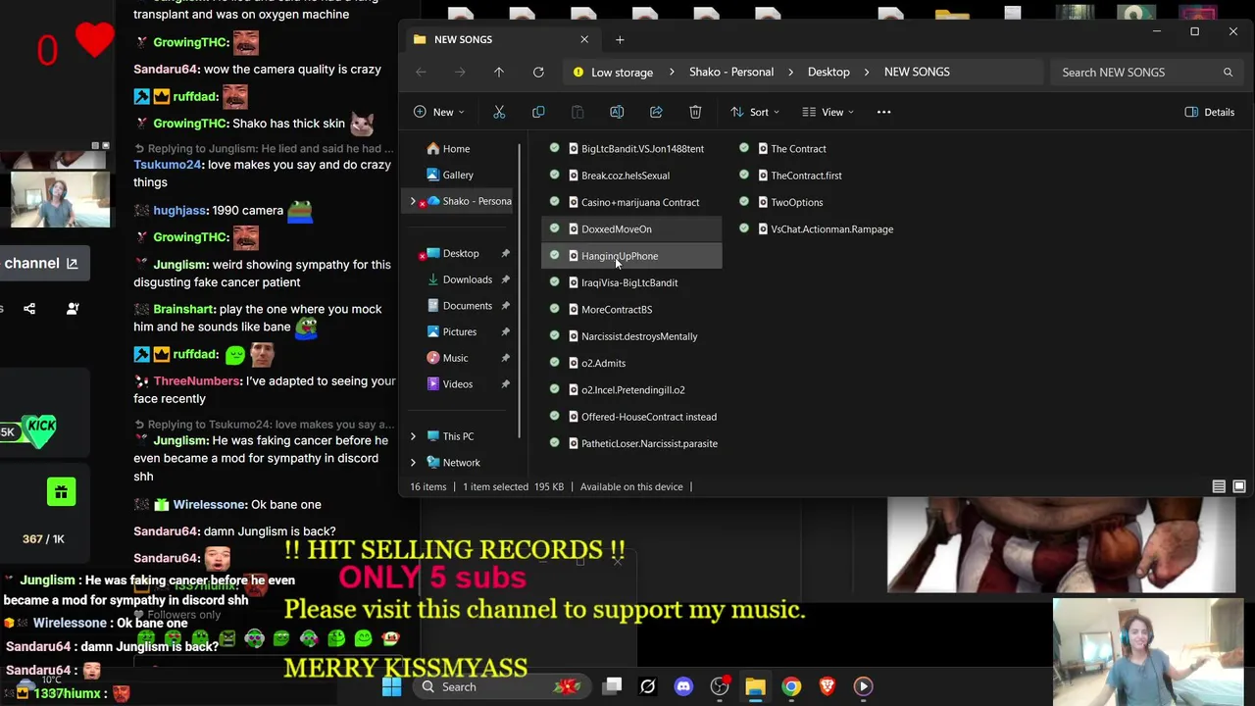Open Brave browser from taskbar
The image size is (1255, 706).
click(x=827, y=686)
